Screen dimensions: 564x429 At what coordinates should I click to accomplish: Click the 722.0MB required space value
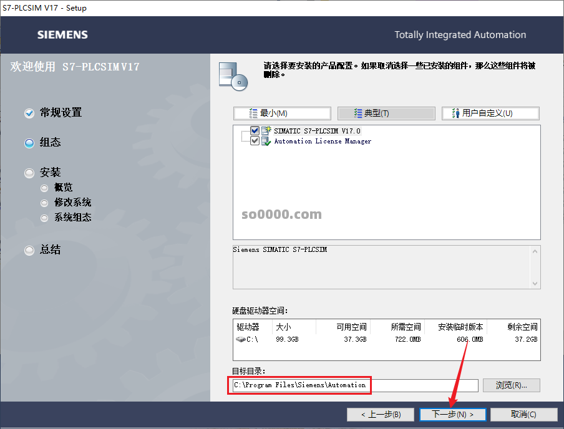[408, 339]
